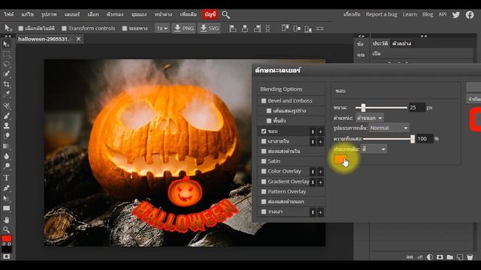
Task: Click the reorder arrows beside Gradient Overlay
Action: click(313, 182)
